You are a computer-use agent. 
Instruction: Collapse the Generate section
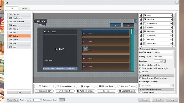tap(140, 75)
